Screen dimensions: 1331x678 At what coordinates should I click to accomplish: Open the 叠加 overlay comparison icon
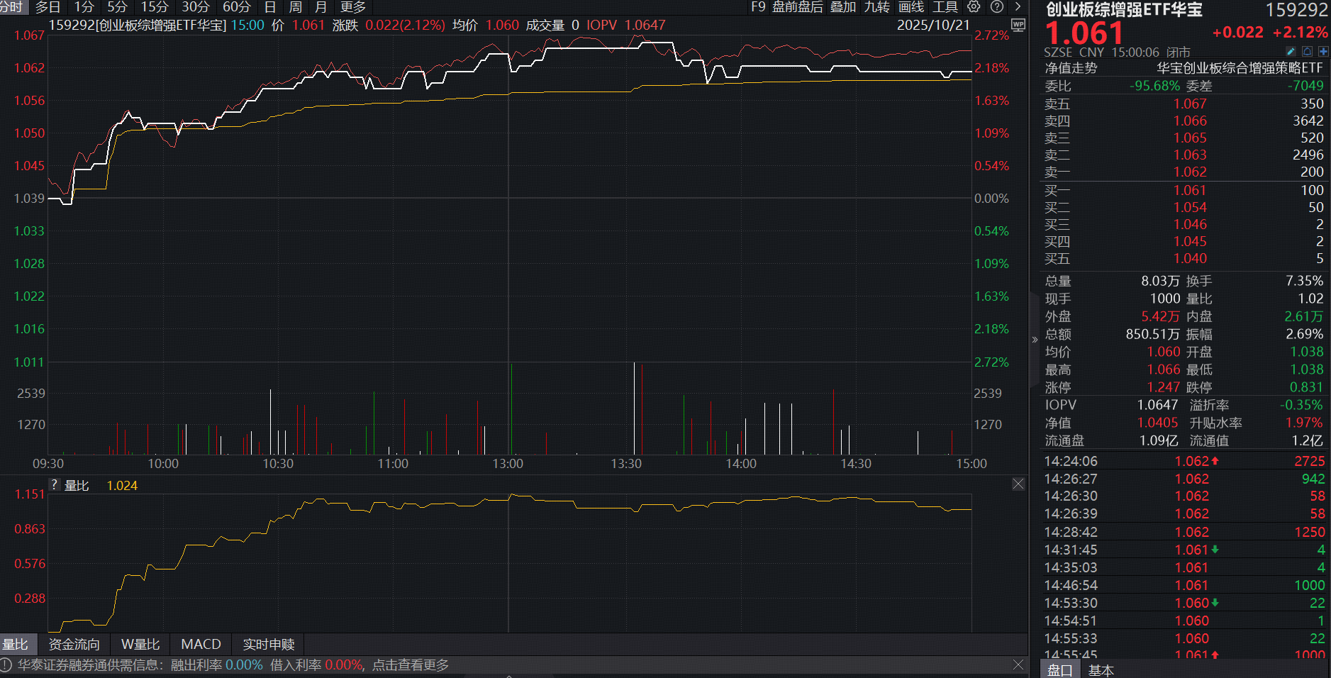pos(843,8)
